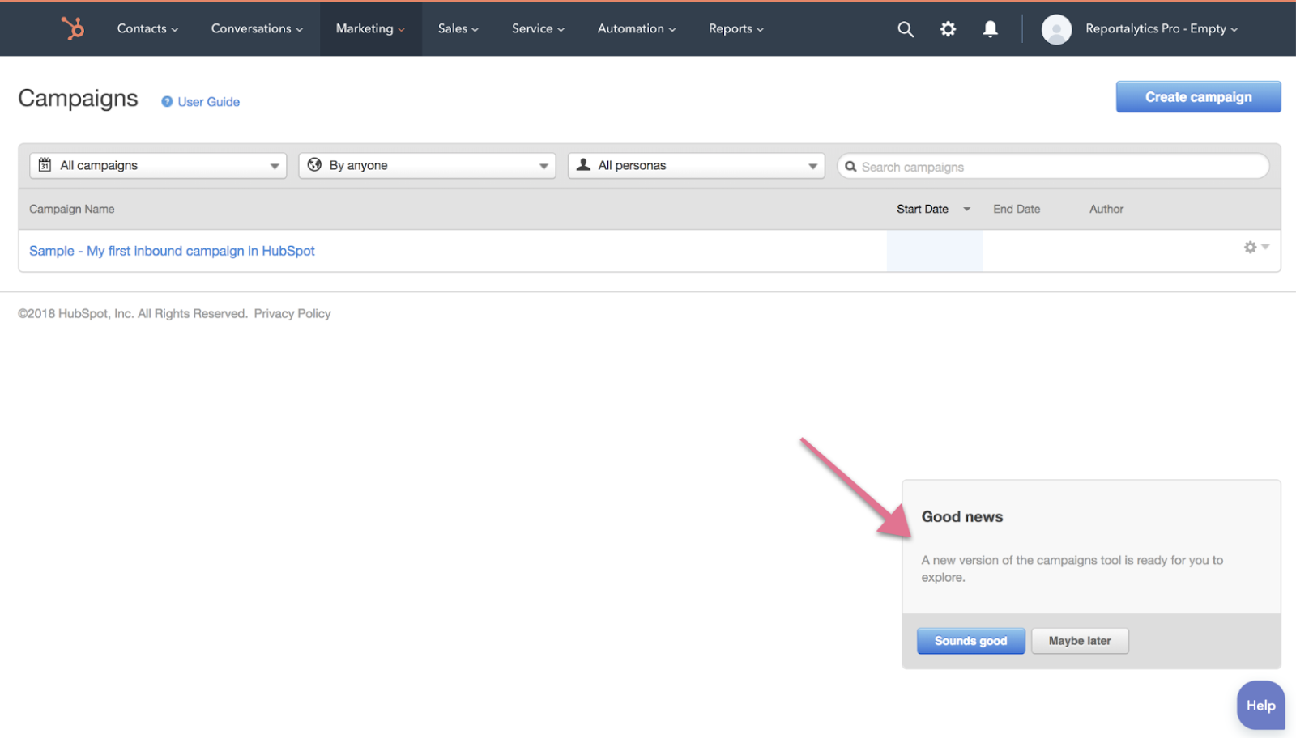Open the Contacts menu

[147, 29]
